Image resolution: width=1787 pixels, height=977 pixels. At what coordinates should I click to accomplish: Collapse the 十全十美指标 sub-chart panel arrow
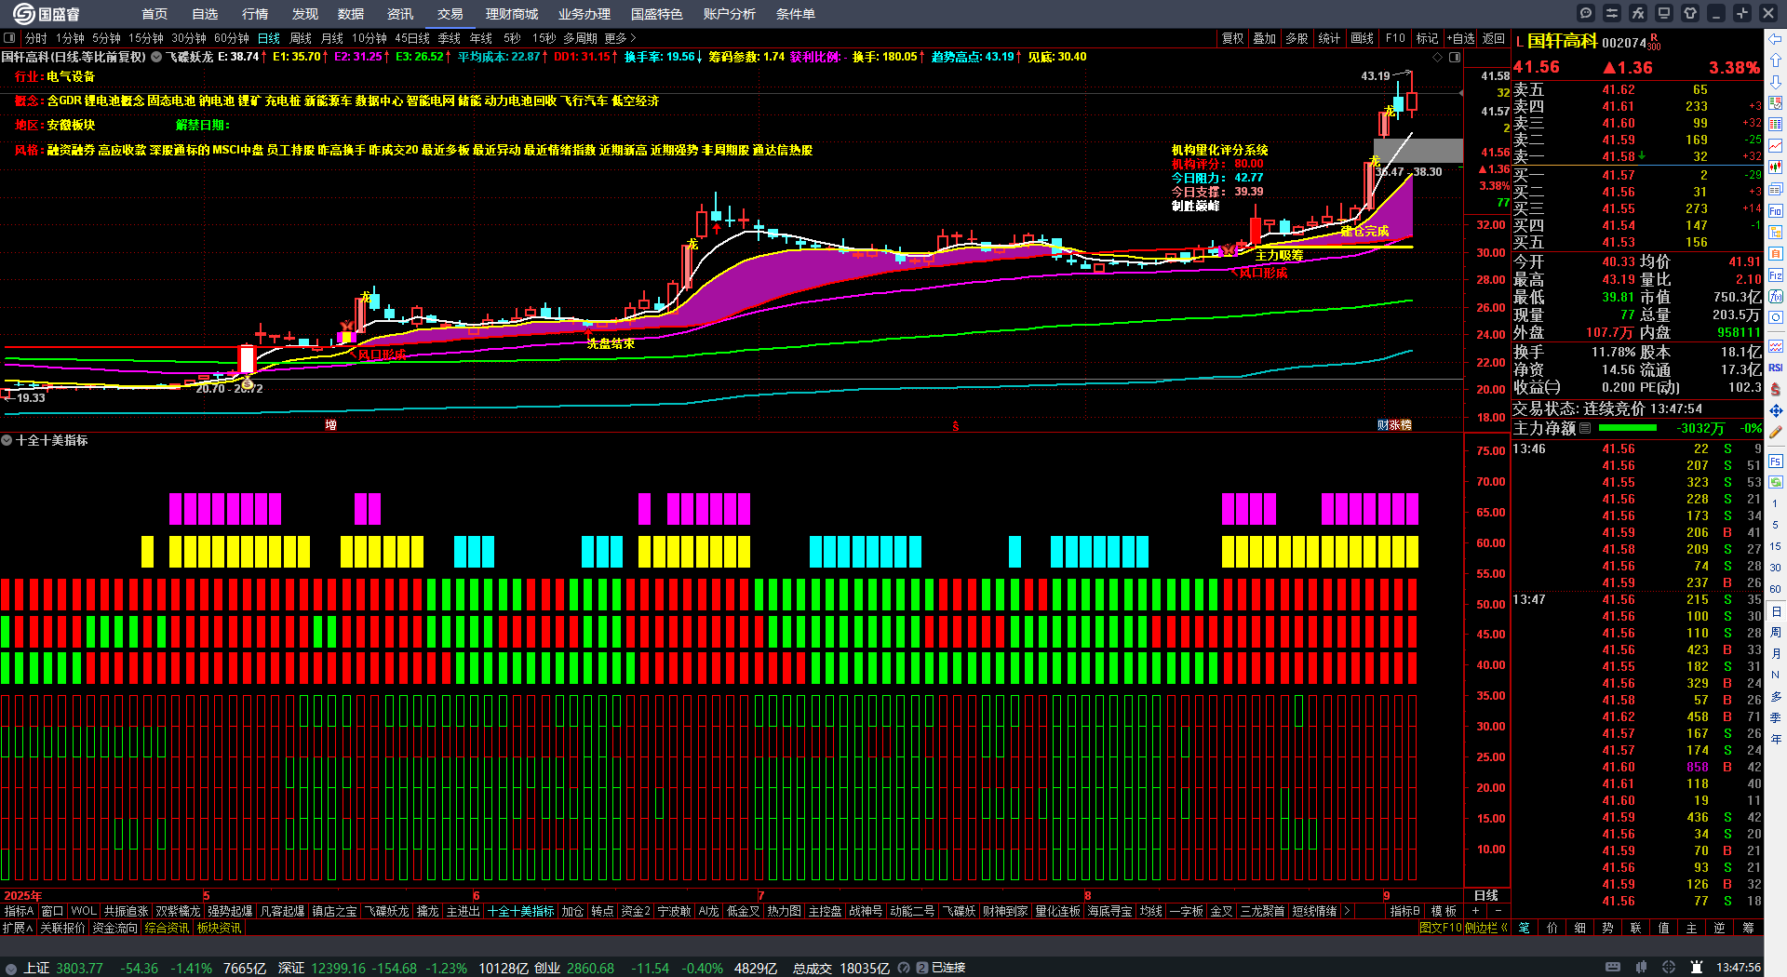pyautogui.click(x=7, y=440)
